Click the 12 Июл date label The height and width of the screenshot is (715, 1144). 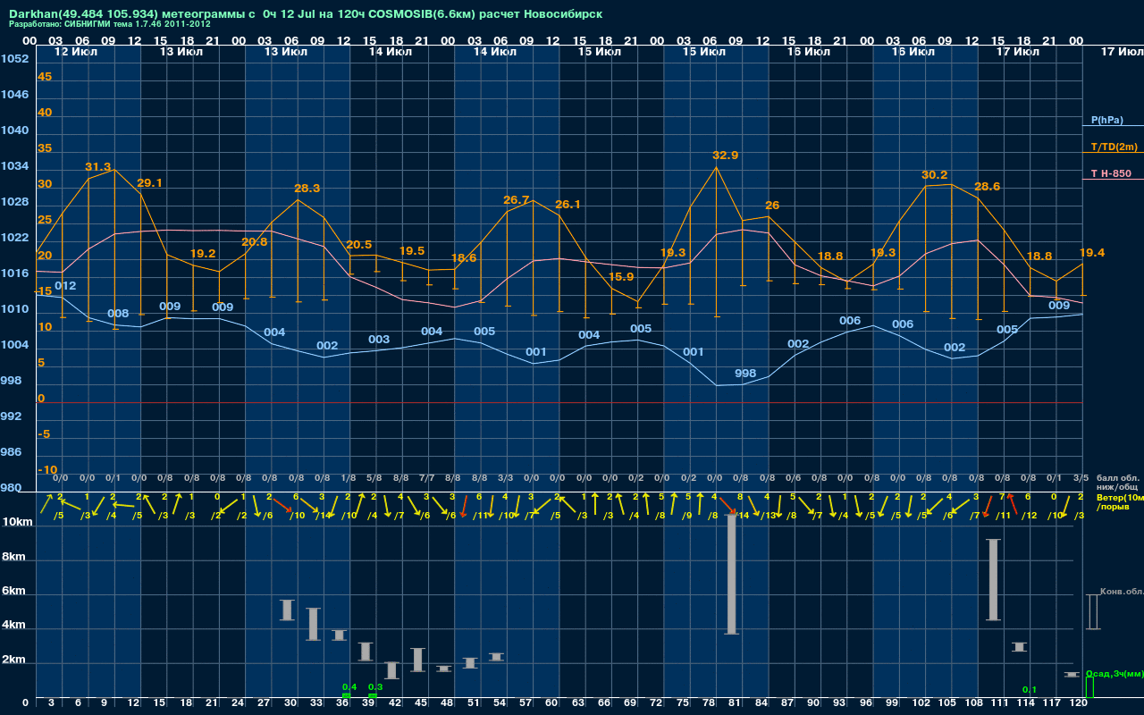pos(75,52)
